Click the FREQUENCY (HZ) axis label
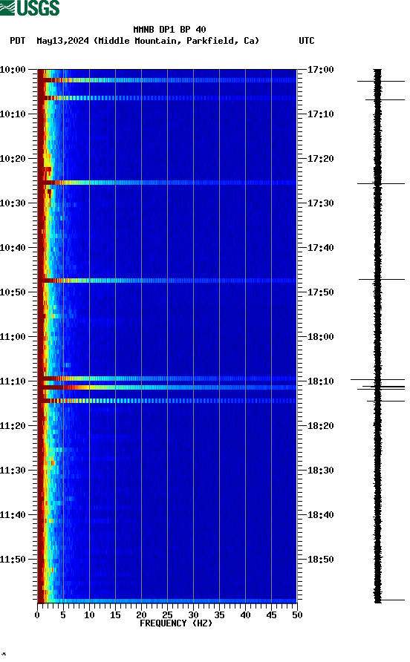The height and width of the screenshot is (662, 410). tap(176, 623)
